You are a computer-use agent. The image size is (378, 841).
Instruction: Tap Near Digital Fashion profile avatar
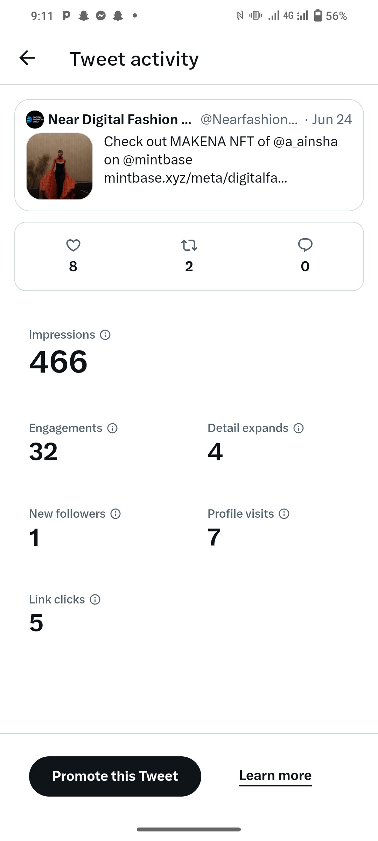pos(35,120)
